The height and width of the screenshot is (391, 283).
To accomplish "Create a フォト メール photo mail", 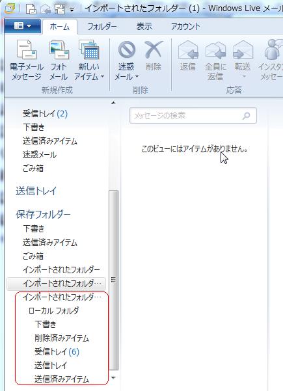I will [59, 50].
